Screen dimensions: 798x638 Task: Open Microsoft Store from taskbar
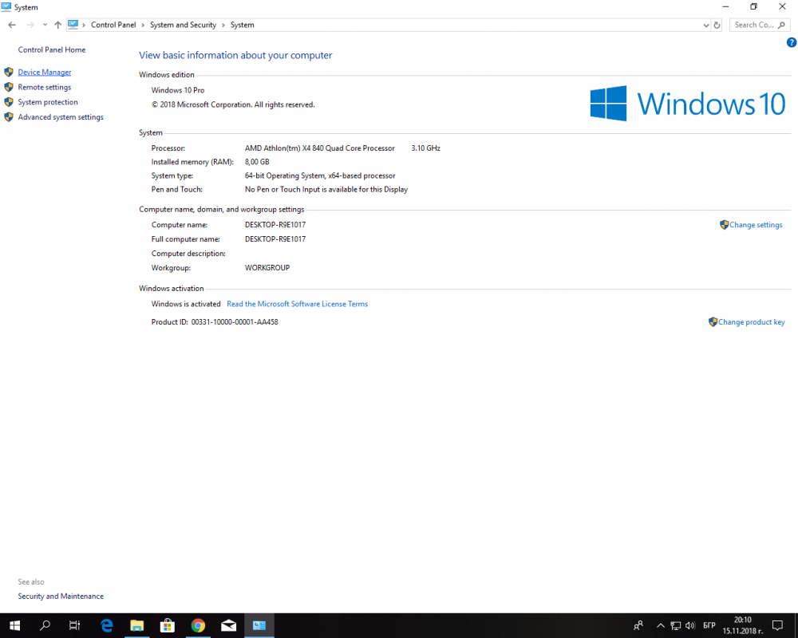click(168, 626)
